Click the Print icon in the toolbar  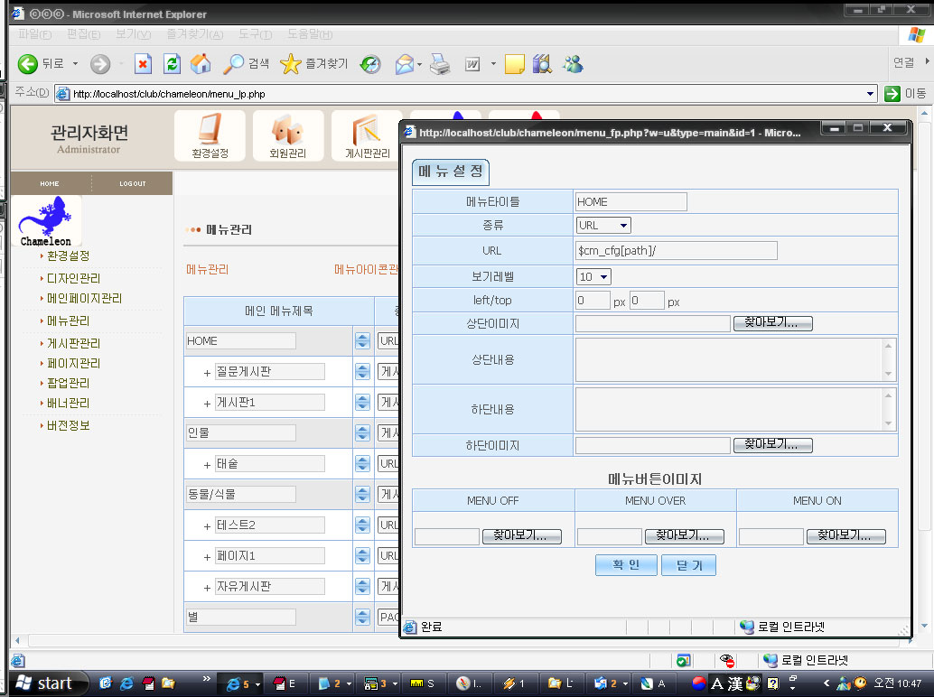click(440, 64)
